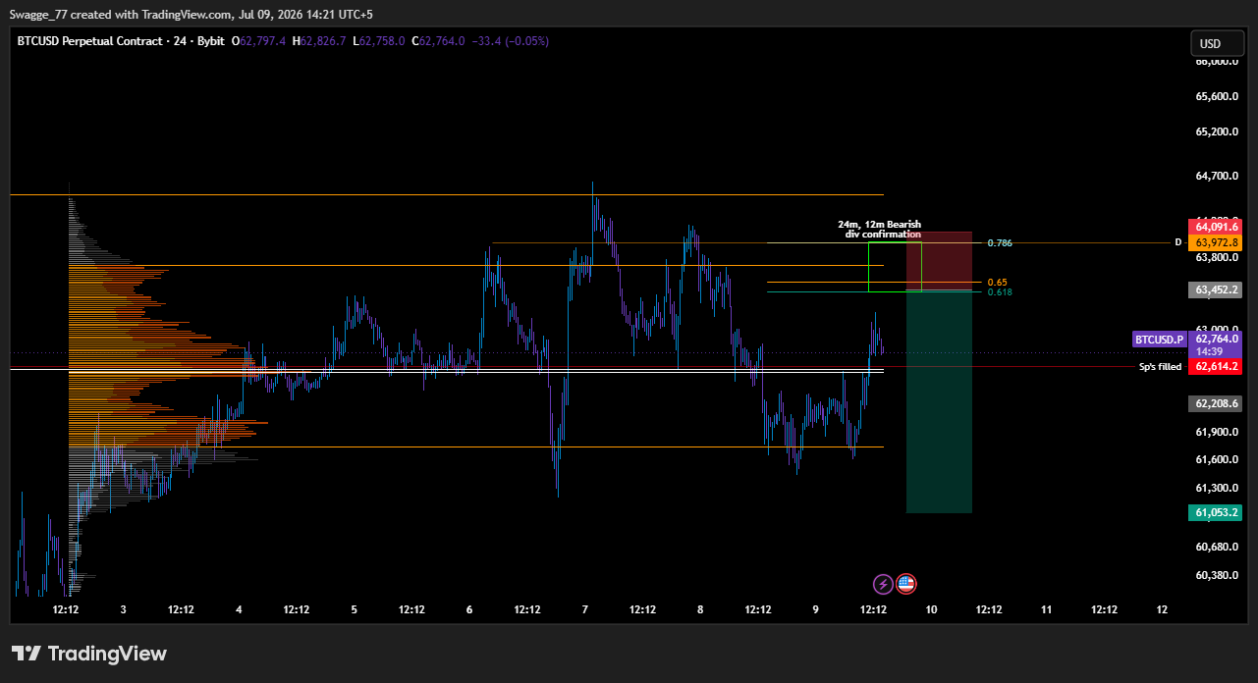
Task: Click the purple 62,764.0 last price label
Action: coord(1215,339)
